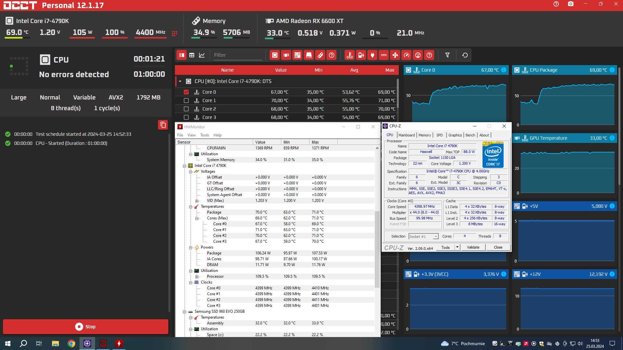Click the Tools button in CPU-Z

(x=446, y=247)
